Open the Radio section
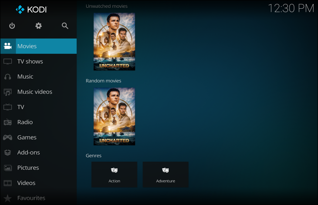This screenshot has height=205, width=318. [38, 122]
